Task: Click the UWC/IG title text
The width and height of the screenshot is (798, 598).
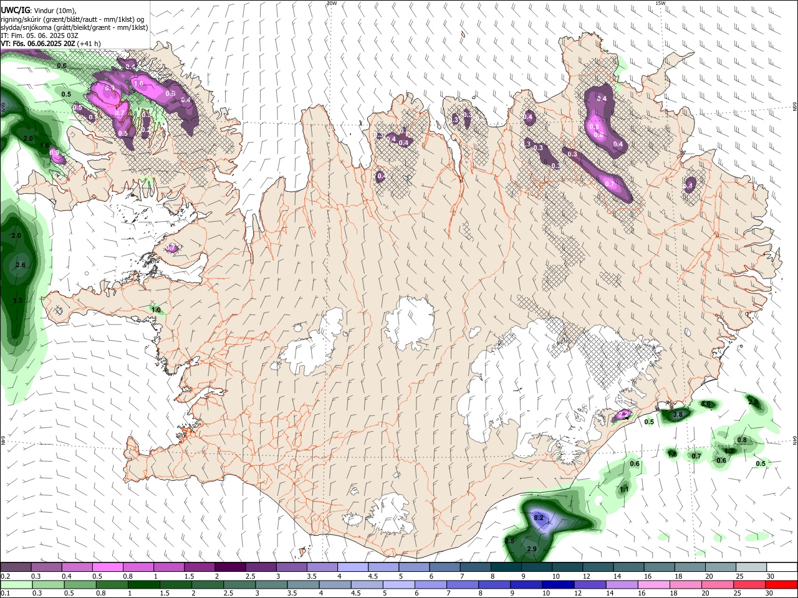Action: 15,11
